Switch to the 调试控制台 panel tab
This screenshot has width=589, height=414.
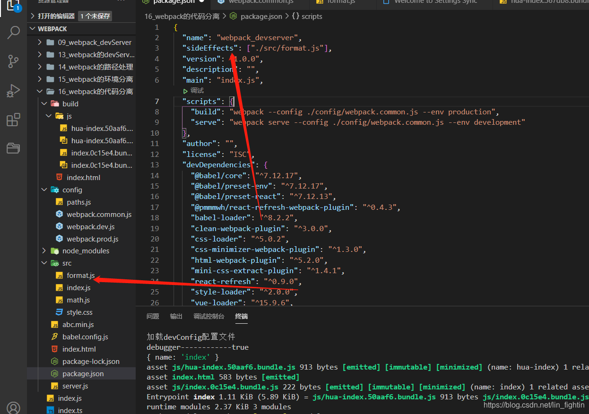tap(209, 316)
